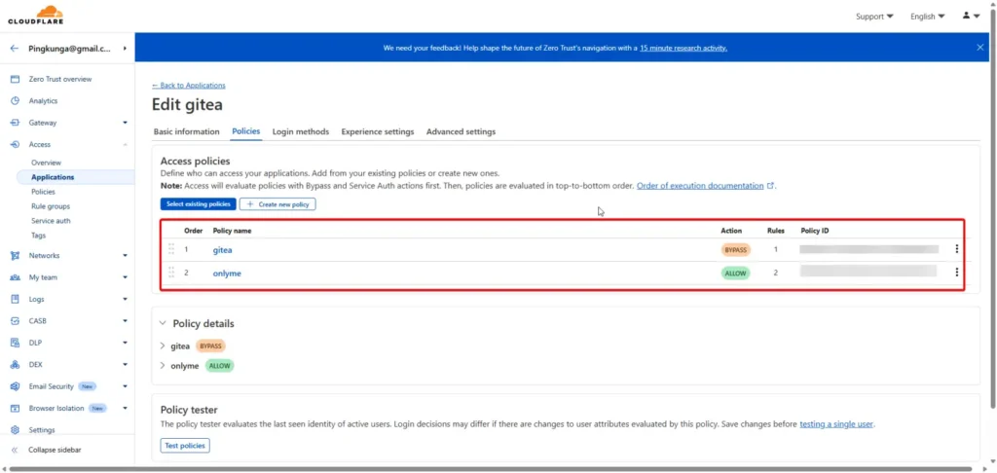Click the Networks sidebar icon
Screen dimensions: 997x473
tap(16, 256)
